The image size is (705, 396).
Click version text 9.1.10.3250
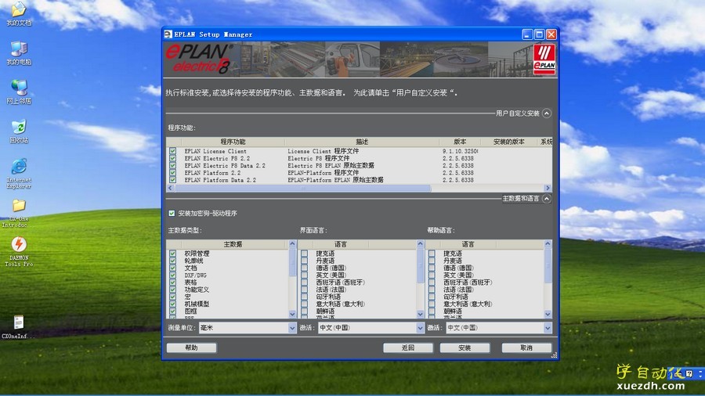tap(460, 151)
